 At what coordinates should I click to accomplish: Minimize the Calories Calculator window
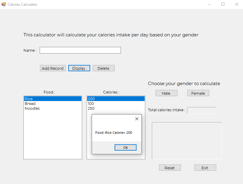[209, 4]
